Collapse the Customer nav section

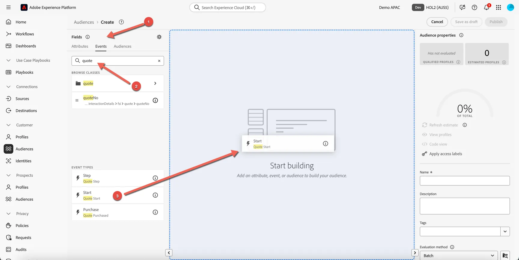click(x=8, y=125)
